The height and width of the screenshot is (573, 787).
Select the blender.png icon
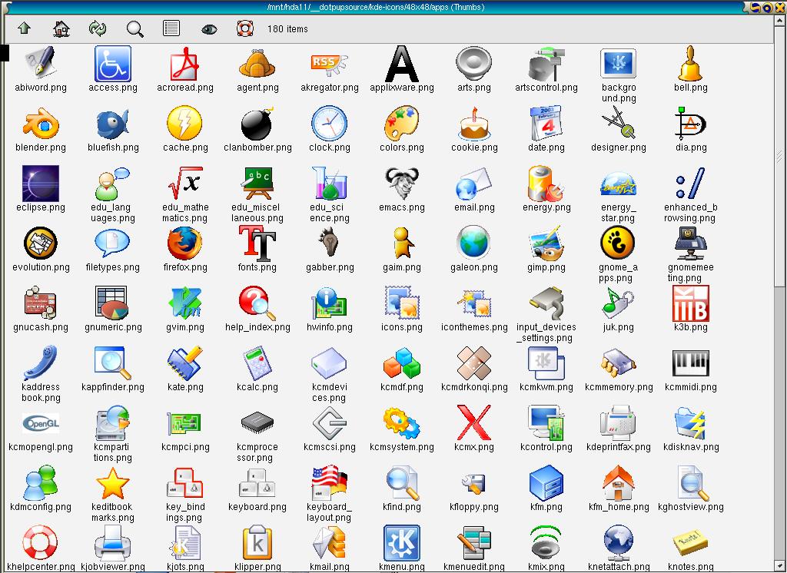click(x=41, y=124)
